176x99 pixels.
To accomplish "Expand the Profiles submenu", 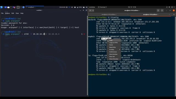I will [114, 50].
